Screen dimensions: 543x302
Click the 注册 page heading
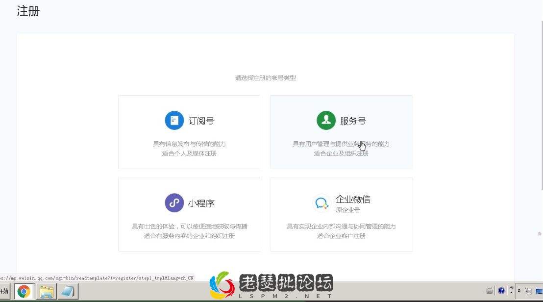[28, 11]
